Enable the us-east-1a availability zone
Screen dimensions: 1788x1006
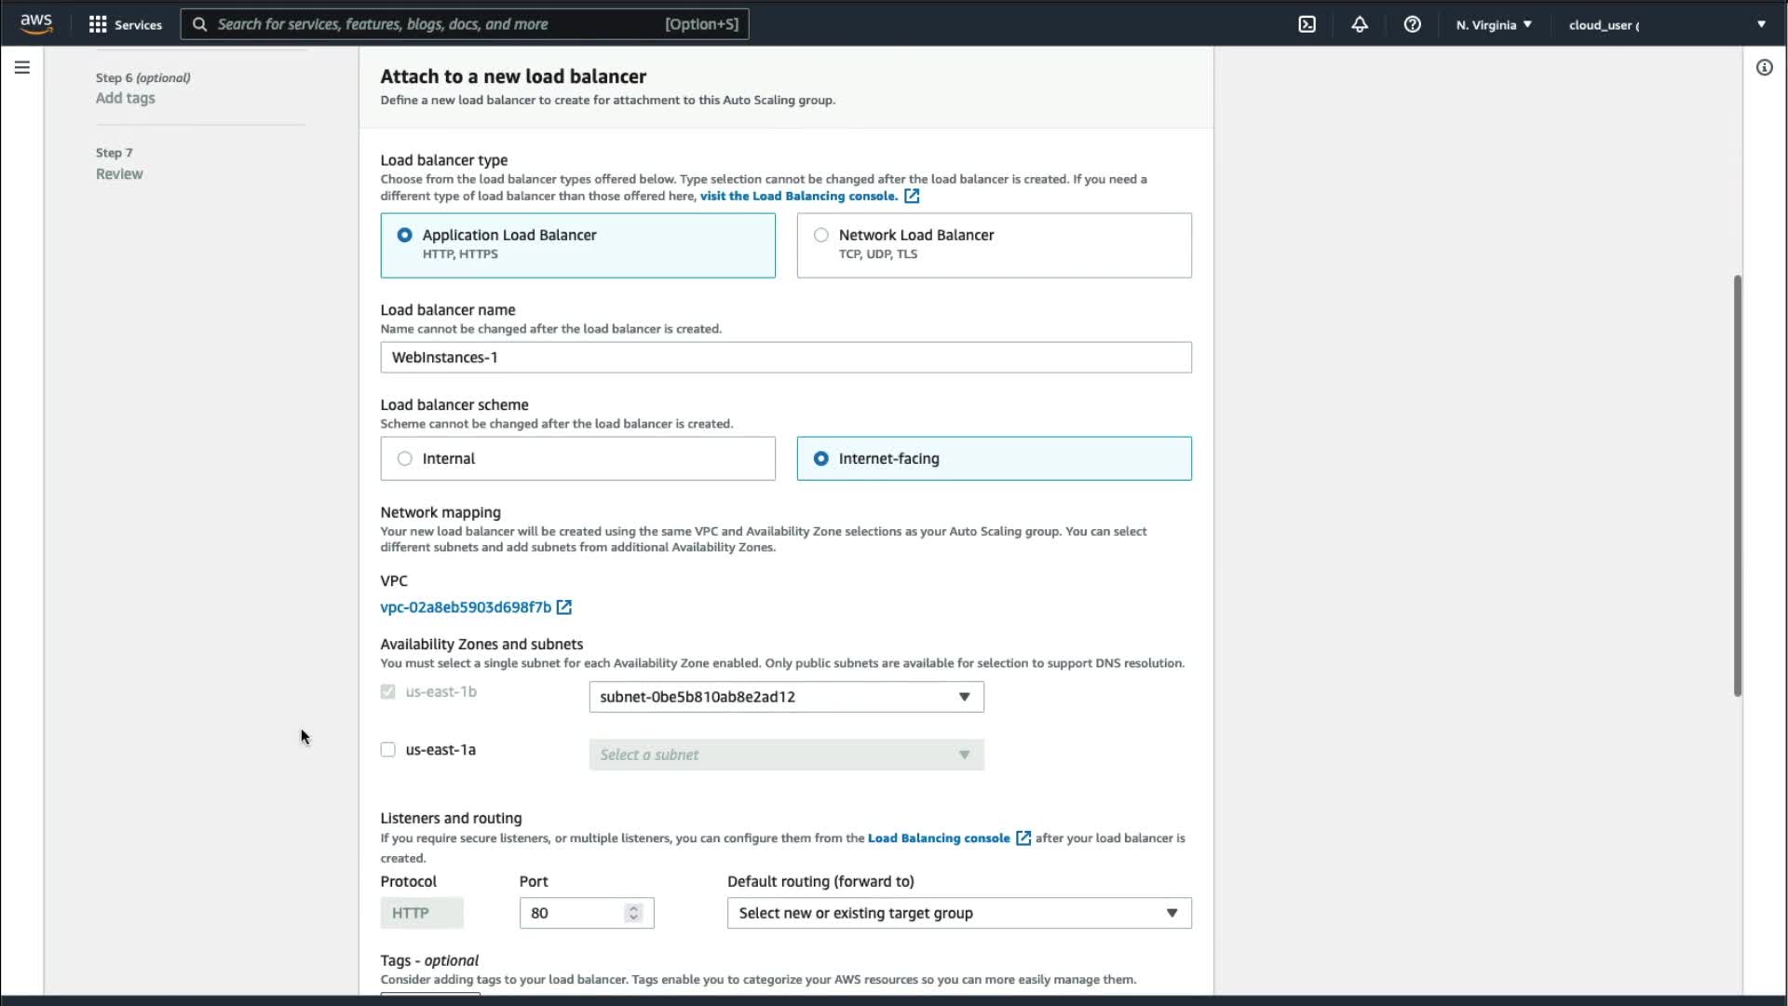tap(388, 750)
